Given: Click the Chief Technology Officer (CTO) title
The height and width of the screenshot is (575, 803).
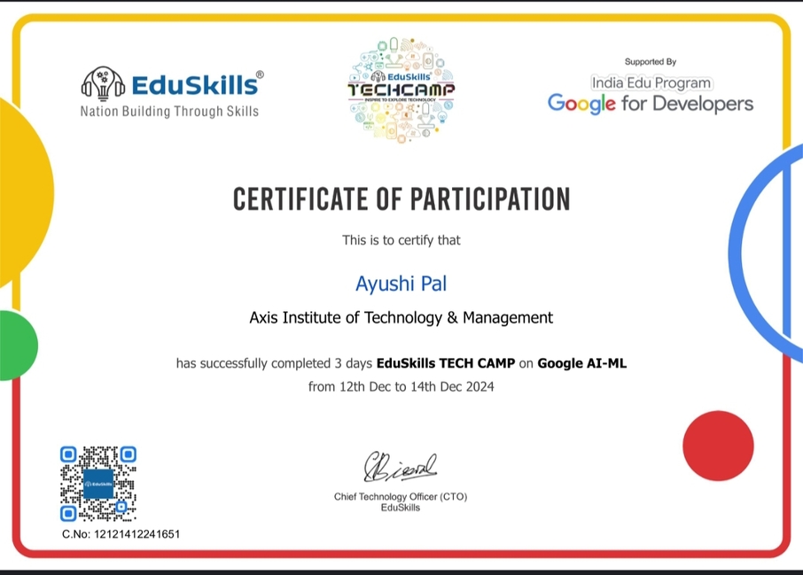Looking at the screenshot, I should click(x=401, y=497).
